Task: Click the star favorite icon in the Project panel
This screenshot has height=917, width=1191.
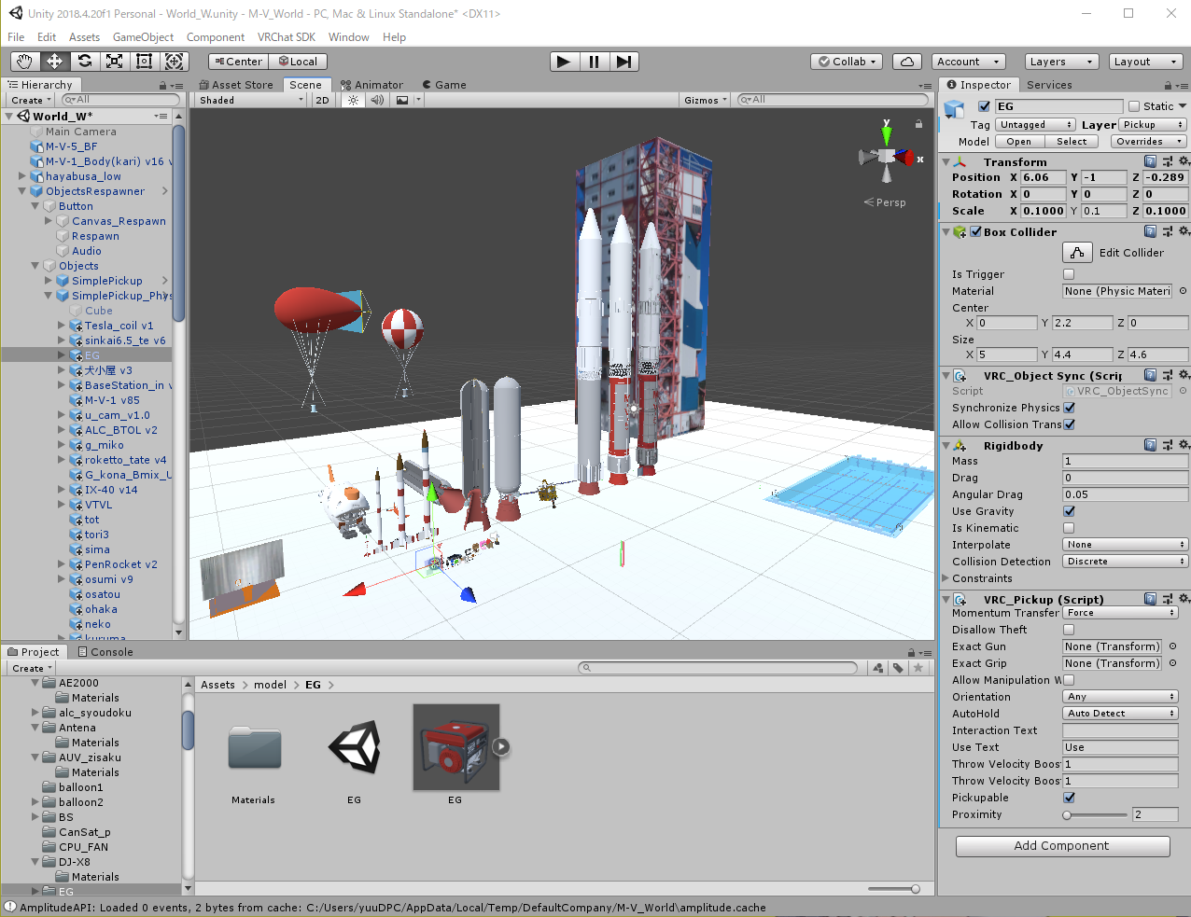Action: point(918,668)
